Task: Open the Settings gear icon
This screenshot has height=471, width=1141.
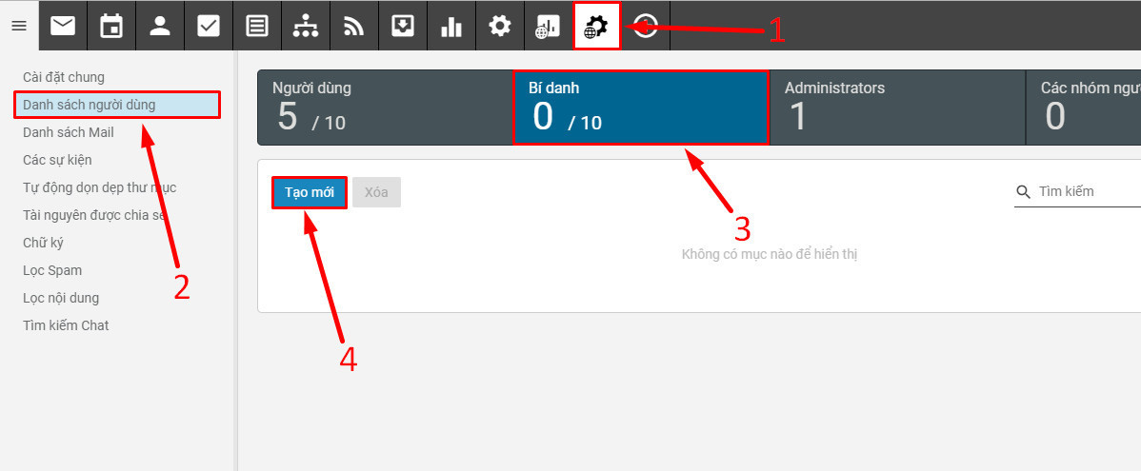Action: coord(500,27)
